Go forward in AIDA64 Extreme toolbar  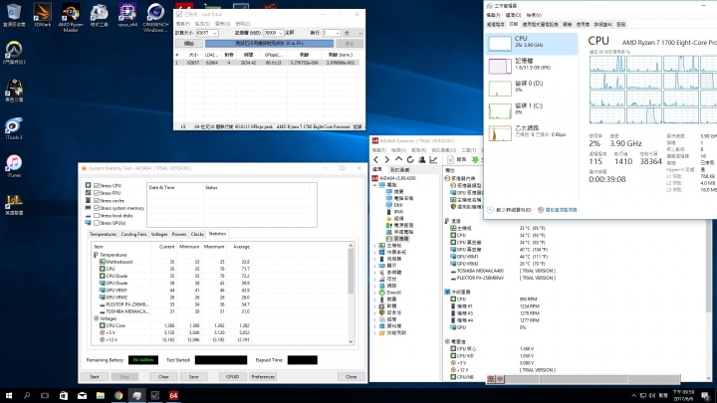click(386, 159)
